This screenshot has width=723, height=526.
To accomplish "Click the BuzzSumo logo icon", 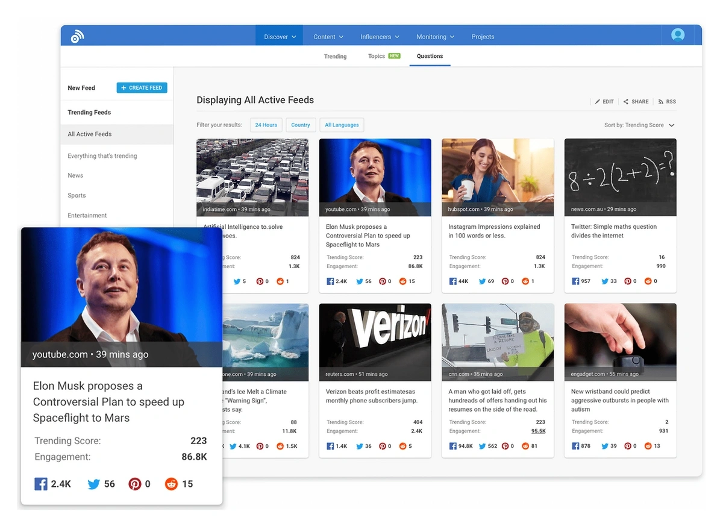I will tap(77, 36).
